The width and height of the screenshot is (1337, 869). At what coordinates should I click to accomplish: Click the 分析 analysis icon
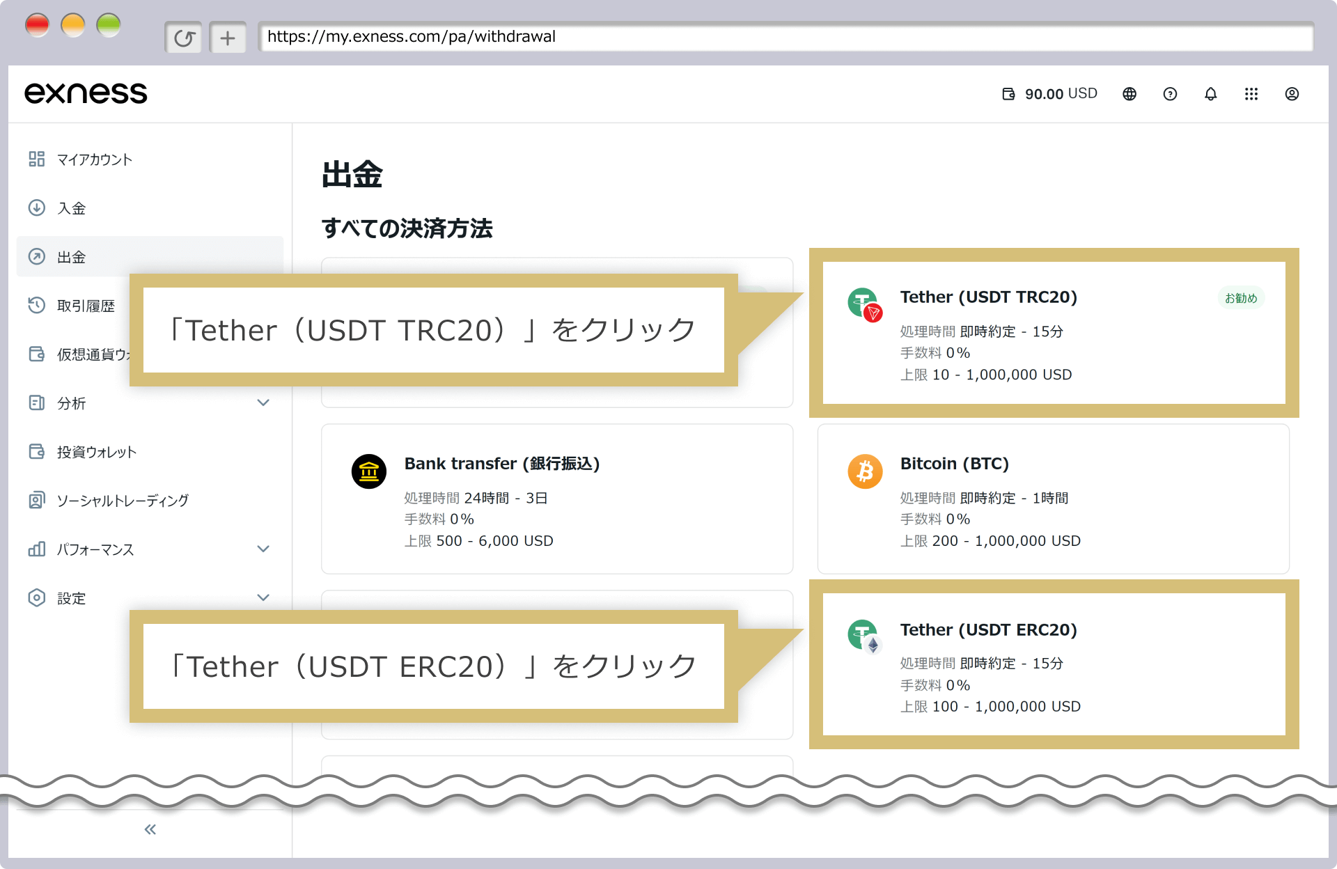click(37, 403)
